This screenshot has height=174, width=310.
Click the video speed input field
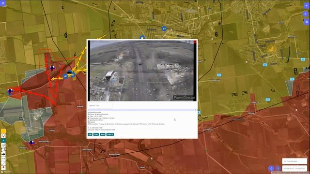[x=100, y=105]
